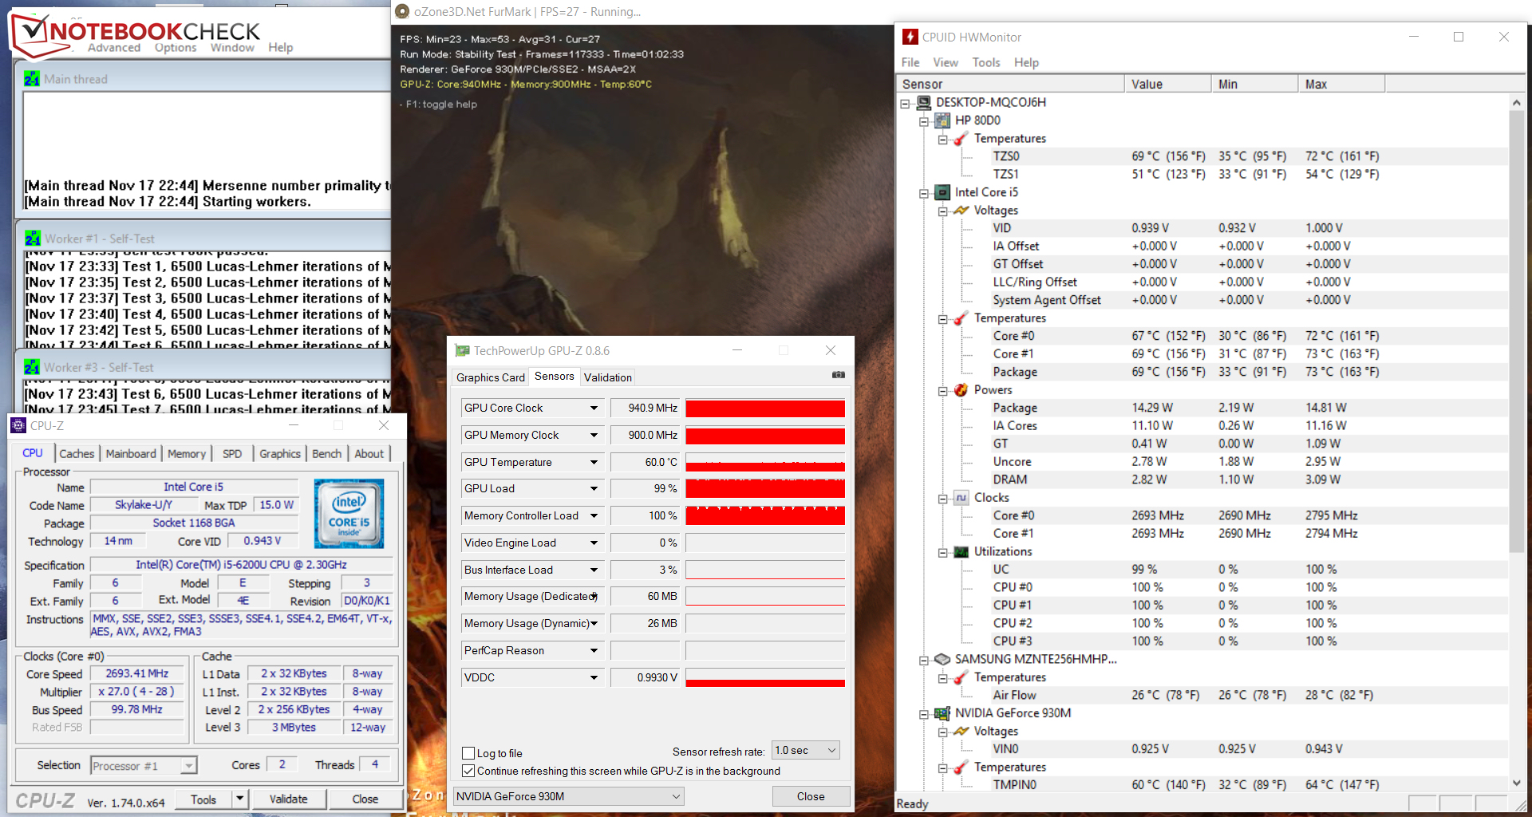Open the NVIDIA GeForce 930M device selector

click(x=569, y=796)
